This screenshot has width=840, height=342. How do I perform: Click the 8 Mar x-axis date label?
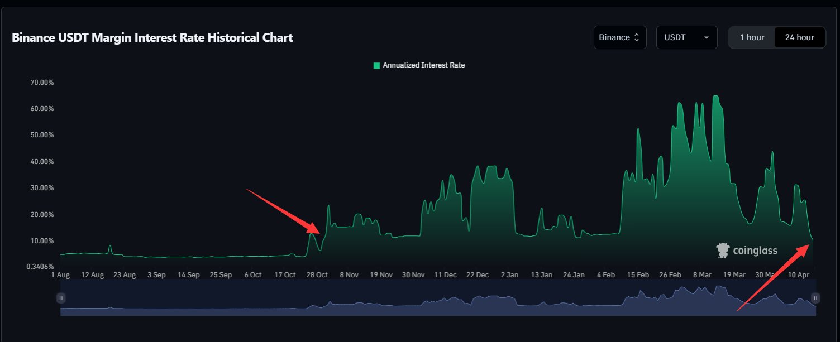click(x=702, y=275)
